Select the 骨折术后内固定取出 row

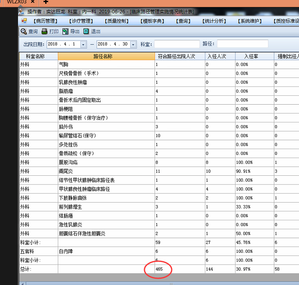159,100
